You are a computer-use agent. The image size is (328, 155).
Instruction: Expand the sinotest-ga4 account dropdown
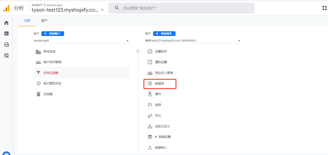coord(81,41)
